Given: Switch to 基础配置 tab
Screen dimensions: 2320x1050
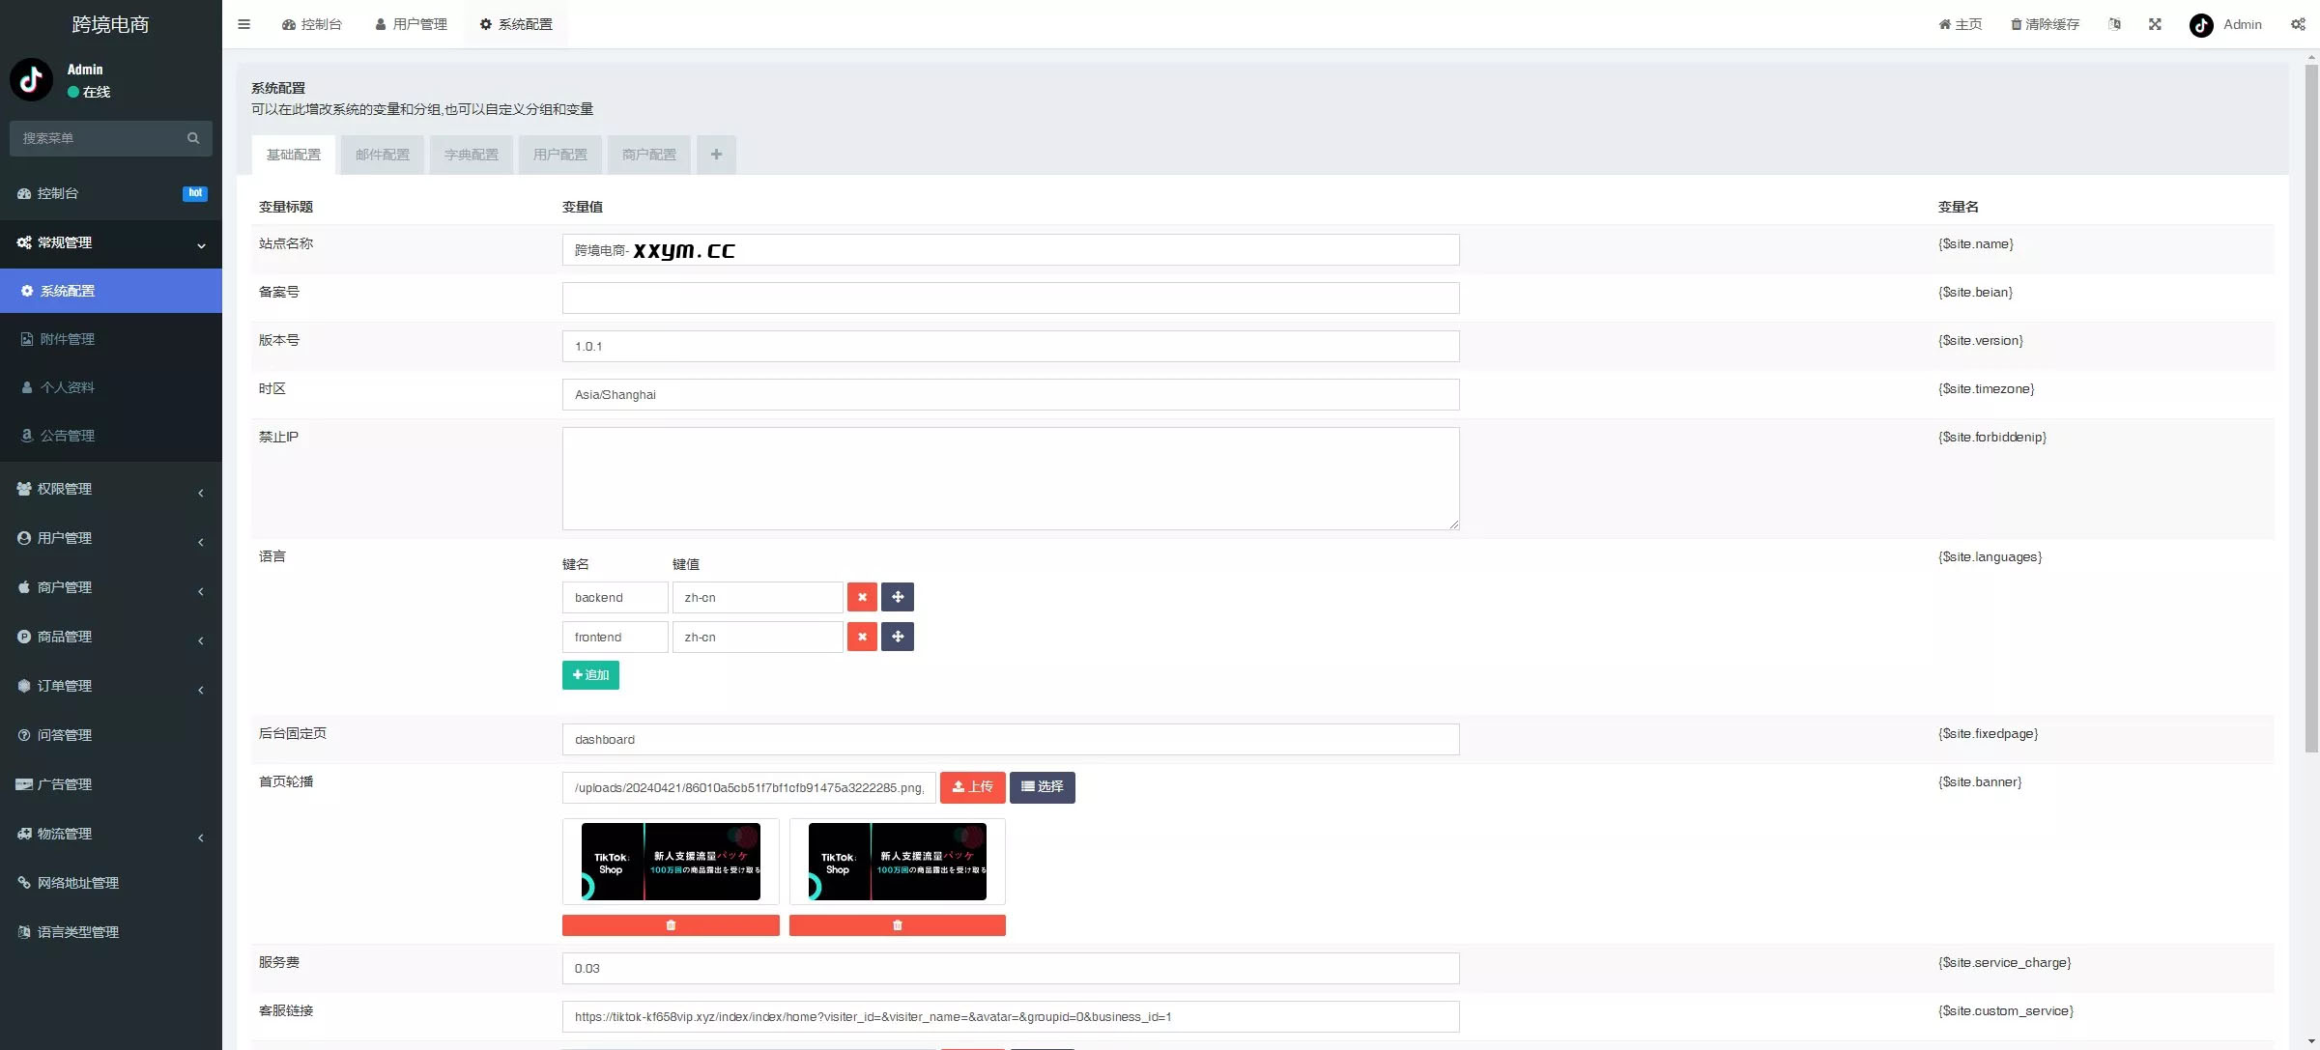Looking at the screenshot, I should point(294,155).
